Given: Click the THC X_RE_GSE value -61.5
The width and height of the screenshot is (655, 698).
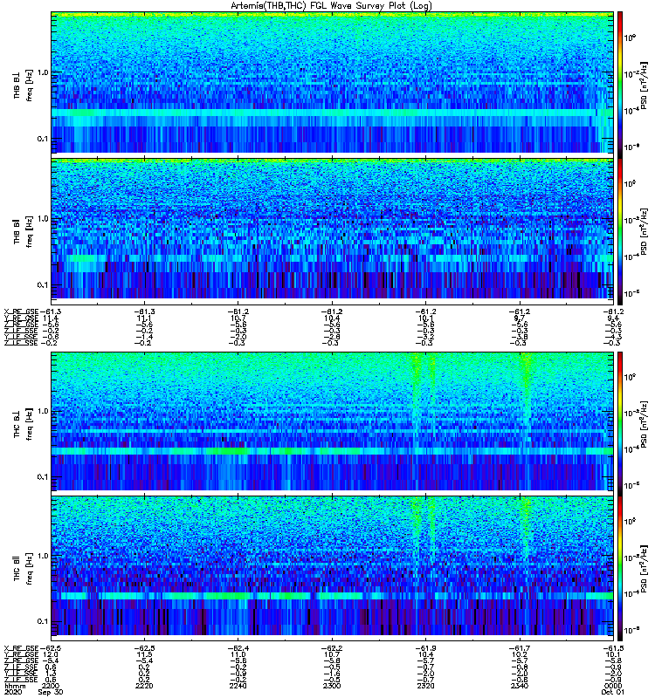Looking at the screenshot, I should click(x=614, y=648).
